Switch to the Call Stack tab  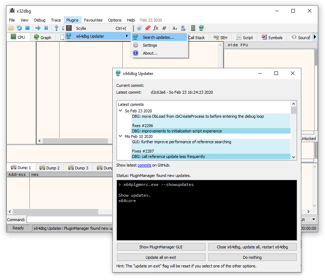tap(197, 38)
